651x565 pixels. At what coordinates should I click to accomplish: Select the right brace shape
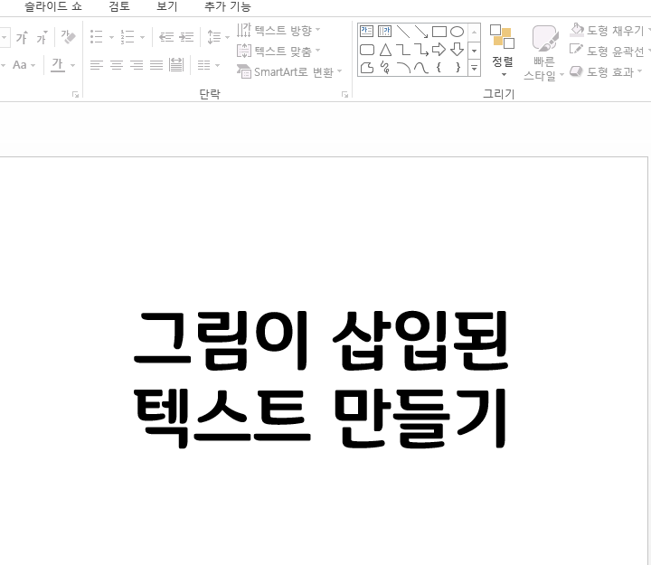pyautogui.click(x=458, y=67)
